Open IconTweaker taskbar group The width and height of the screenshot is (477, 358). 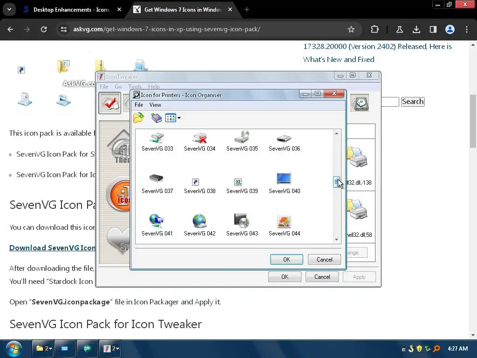coord(110,349)
